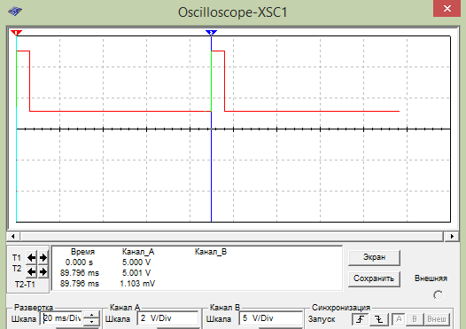
Task: Click the horizontal waveform scrollbar track
Action: tap(232, 237)
